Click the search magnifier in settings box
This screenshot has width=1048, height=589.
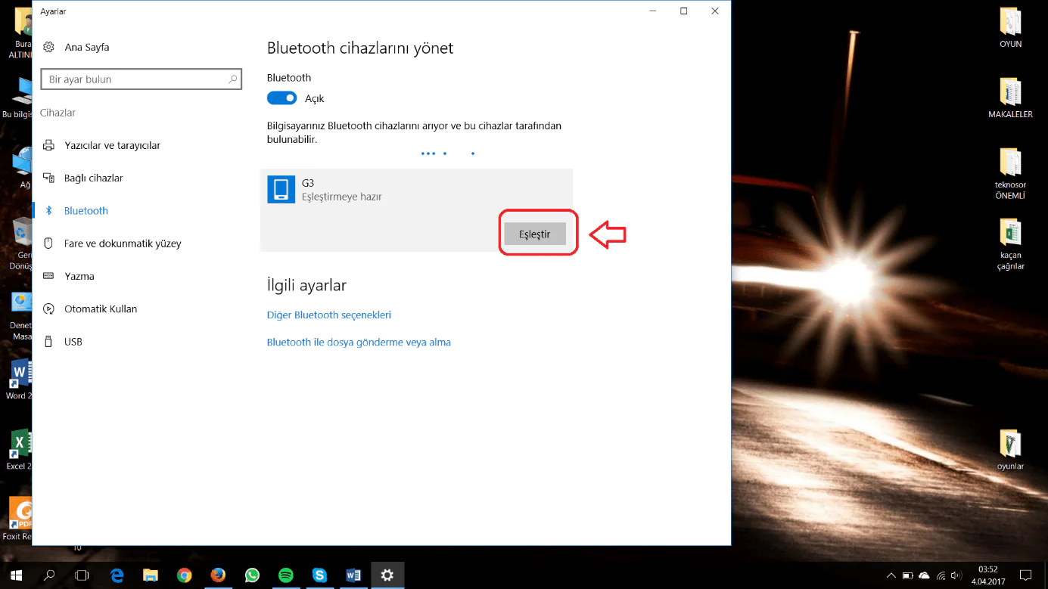[233, 79]
